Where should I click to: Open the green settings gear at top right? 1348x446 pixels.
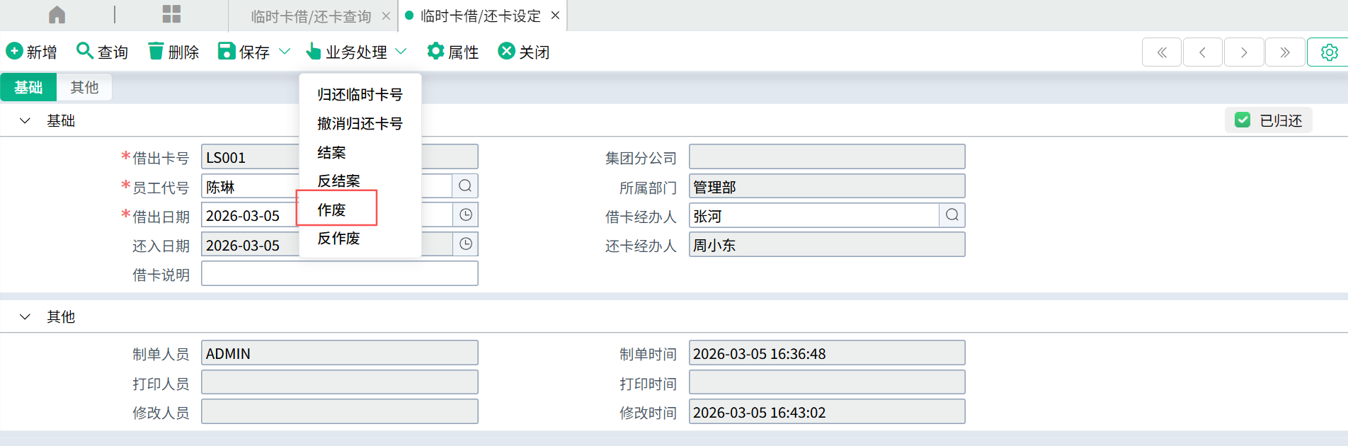1329,52
